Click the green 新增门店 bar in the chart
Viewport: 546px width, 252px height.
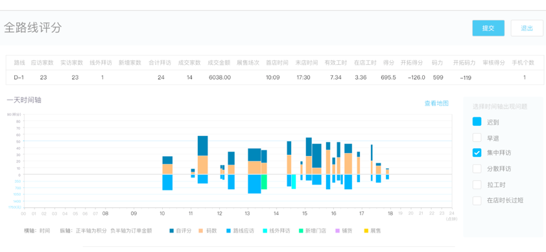[x=264, y=181]
